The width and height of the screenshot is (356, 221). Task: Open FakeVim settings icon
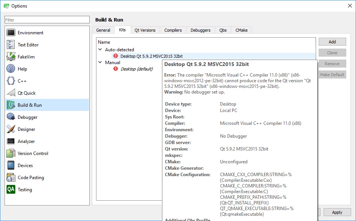11,57
